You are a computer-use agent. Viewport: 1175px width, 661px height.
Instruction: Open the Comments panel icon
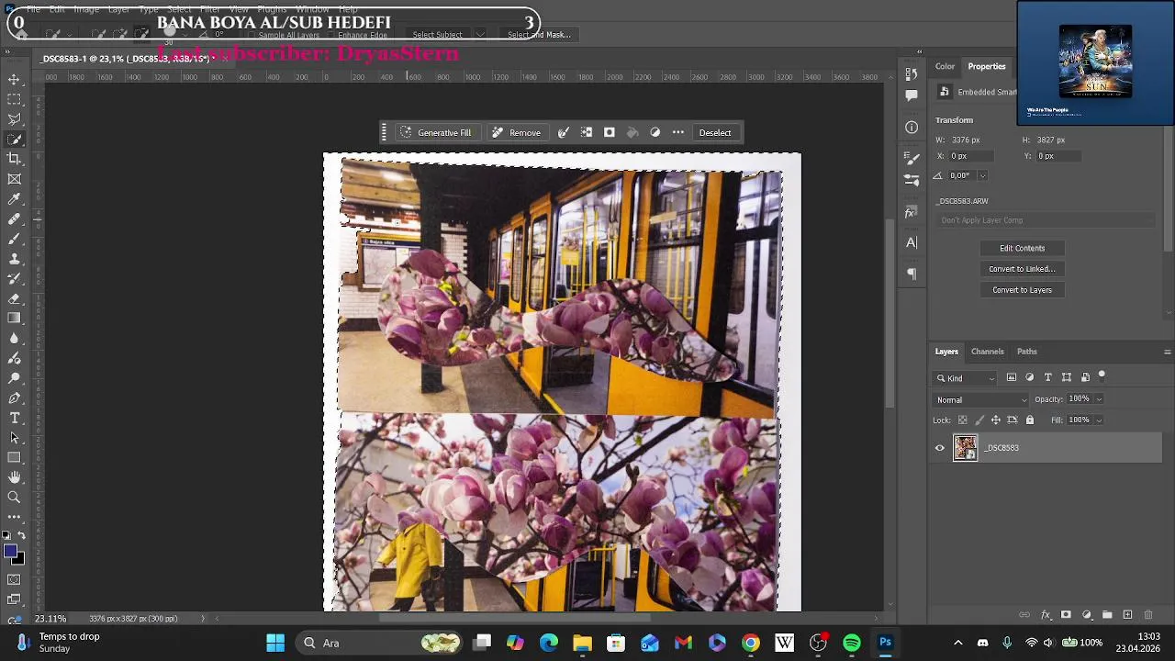tap(912, 95)
